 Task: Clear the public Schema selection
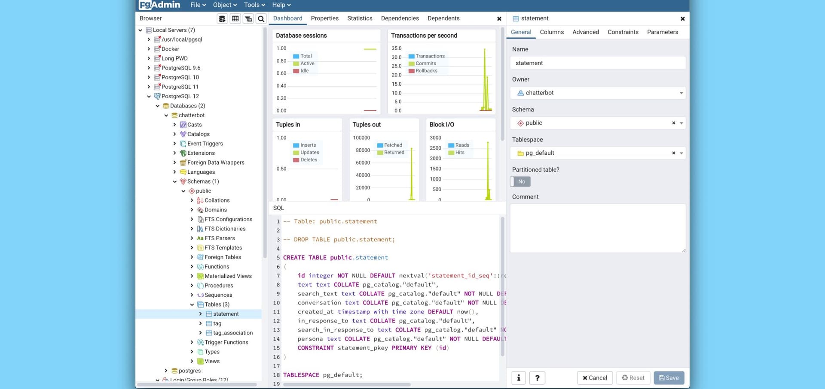point(674,123)
